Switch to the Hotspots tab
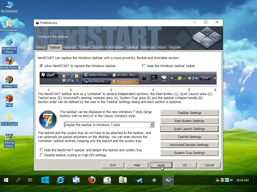Screen dimensions: 257x192 70,47
